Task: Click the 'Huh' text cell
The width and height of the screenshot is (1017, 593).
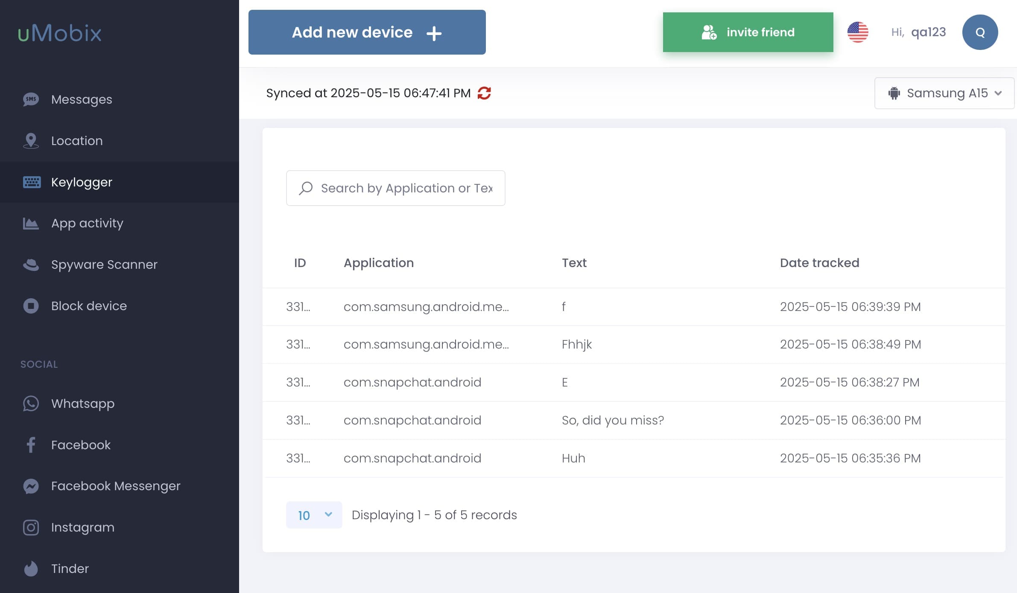Action: click(x=573, y=458)
